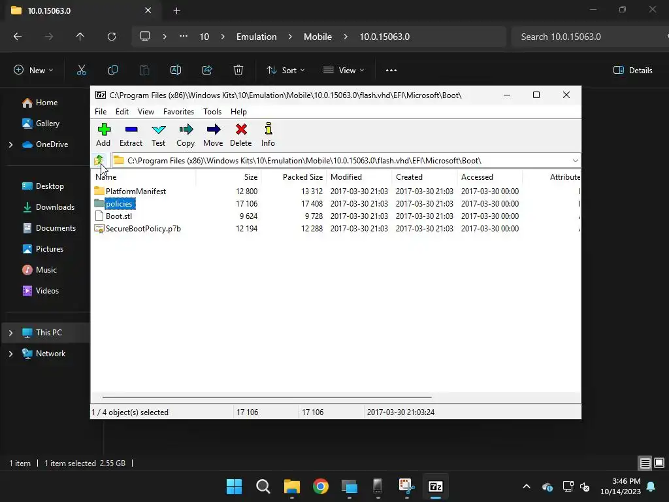Open the Favorites menu
Viewport: 669px width, 502px height.
tap(178, 111)
